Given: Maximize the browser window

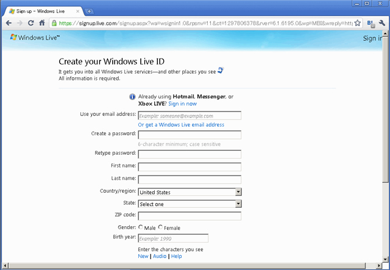Looking at the screenshot, I should [367, 3].
